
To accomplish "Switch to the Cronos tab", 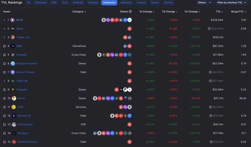I will coord(168,3).
